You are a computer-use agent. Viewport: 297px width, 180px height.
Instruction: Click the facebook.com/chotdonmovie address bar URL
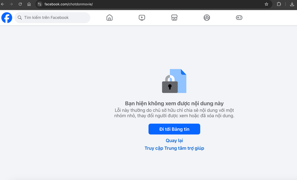pos(69,4)
